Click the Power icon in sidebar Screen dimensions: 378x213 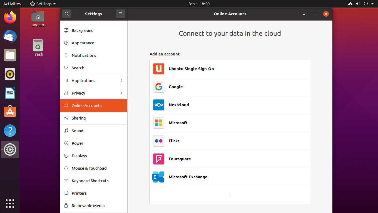(66, 143)
